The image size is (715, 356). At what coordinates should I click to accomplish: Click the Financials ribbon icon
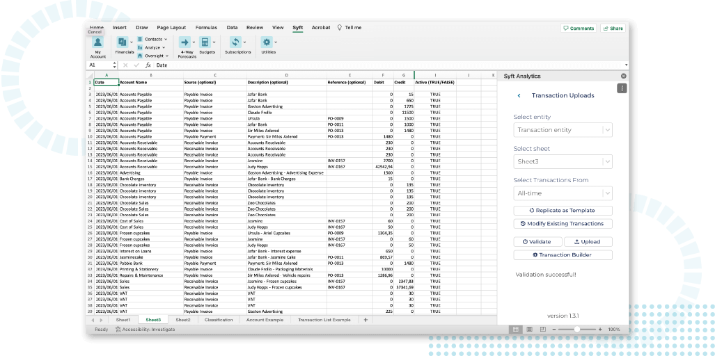123,42
